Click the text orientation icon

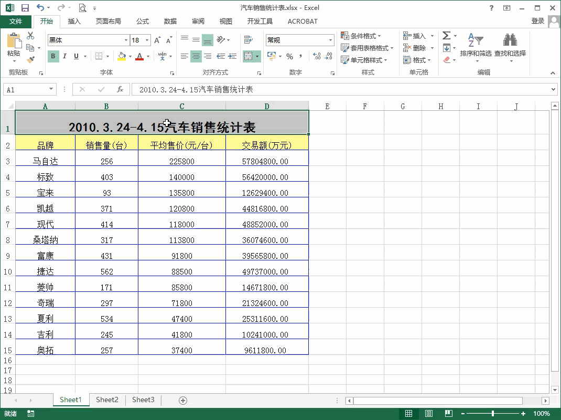pos(221,39)
